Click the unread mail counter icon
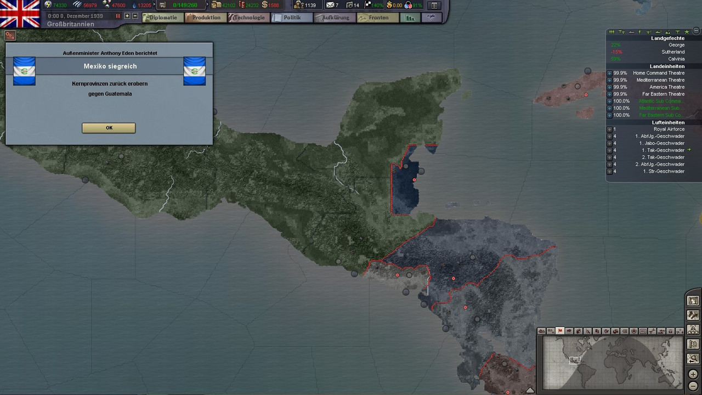702x395 pixels. click(331, 5)
